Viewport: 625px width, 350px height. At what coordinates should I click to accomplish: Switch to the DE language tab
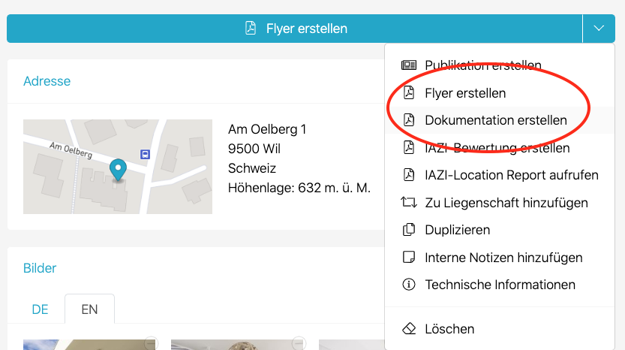tap(40, 309)
